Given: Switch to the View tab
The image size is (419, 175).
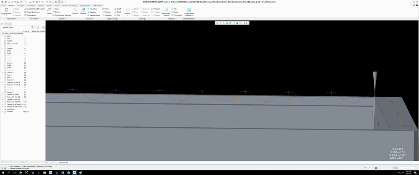Looking at the screenshot, I should pyautogui.click(x=57, y=5).
